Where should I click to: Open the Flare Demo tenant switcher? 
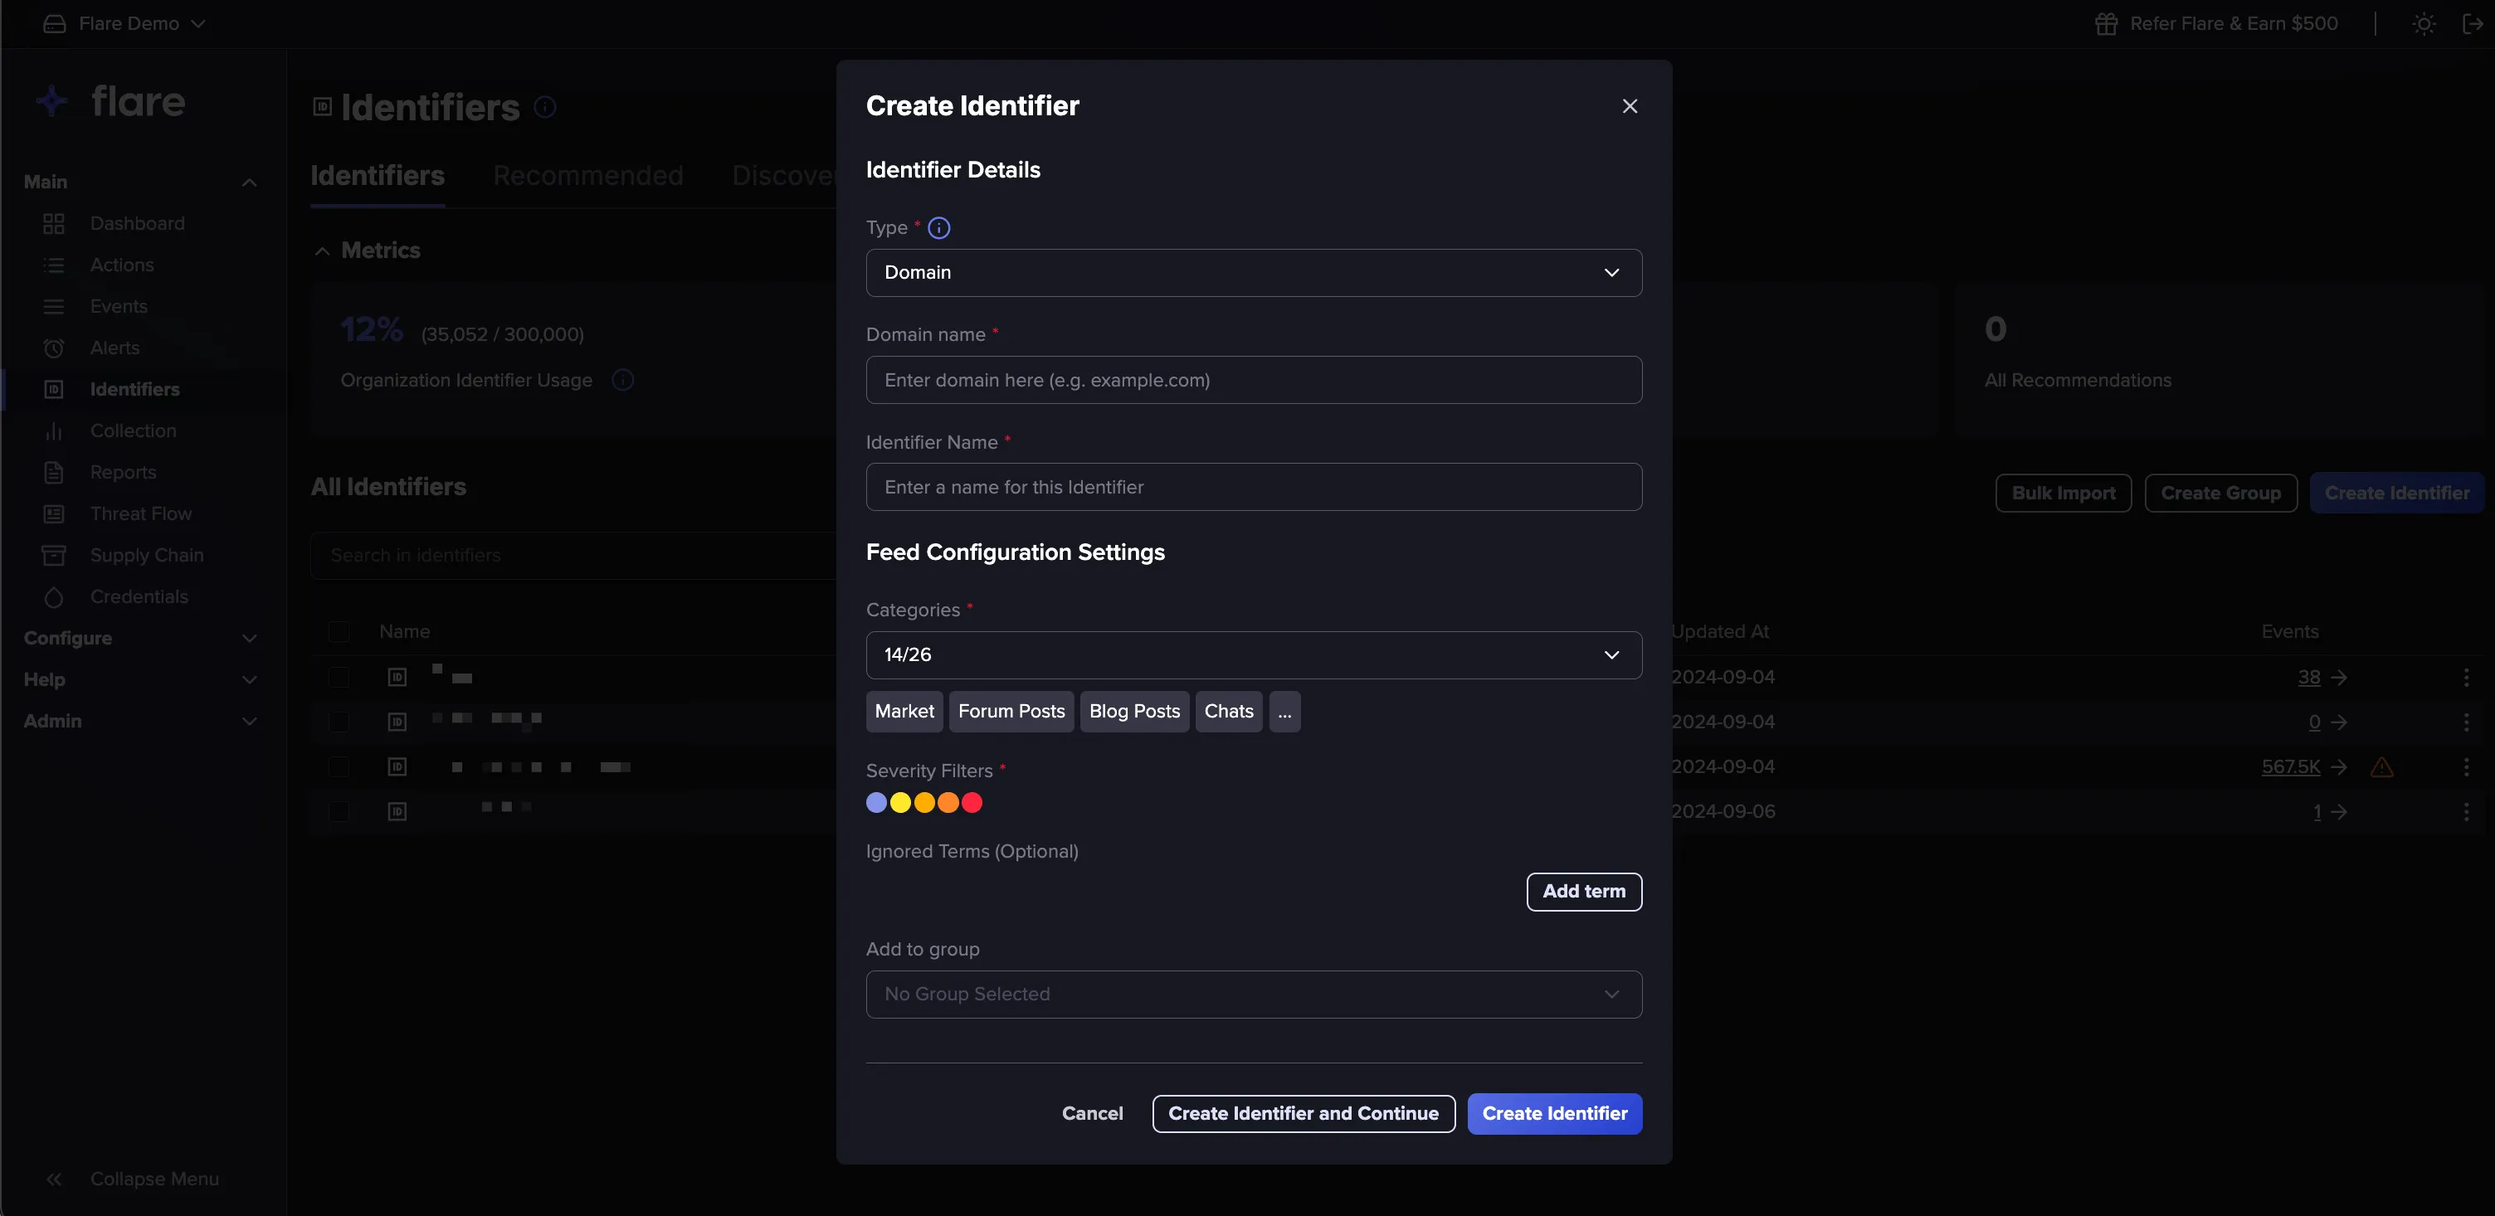pos(125,24)
